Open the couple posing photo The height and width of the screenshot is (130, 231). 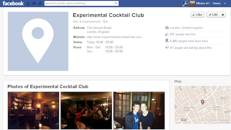pos(139,110)
